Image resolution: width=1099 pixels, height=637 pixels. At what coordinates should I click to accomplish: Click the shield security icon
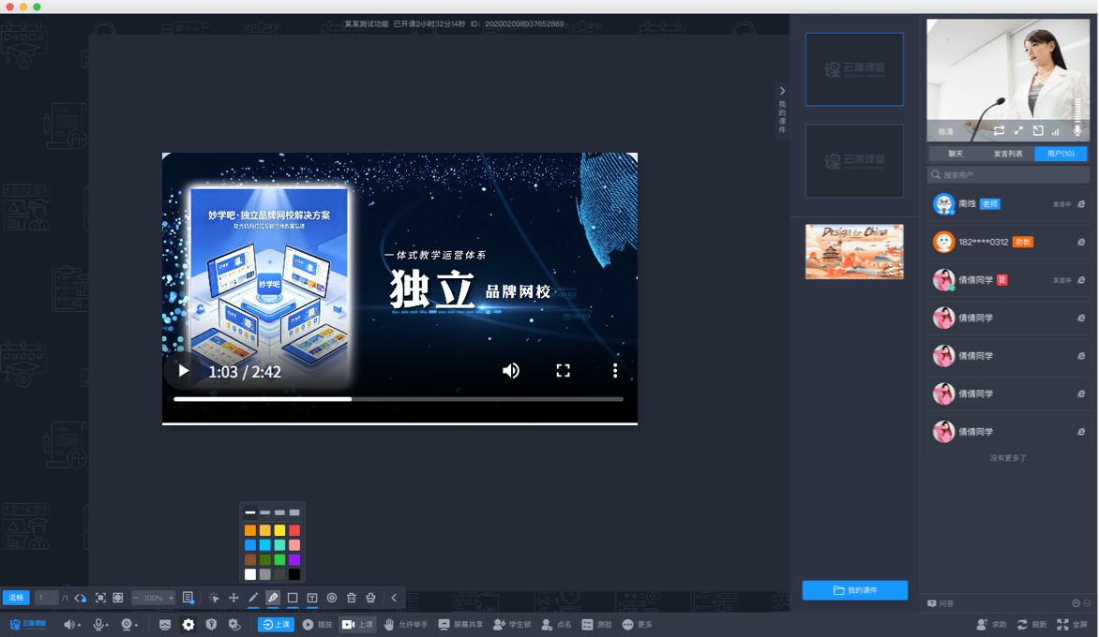211,625
